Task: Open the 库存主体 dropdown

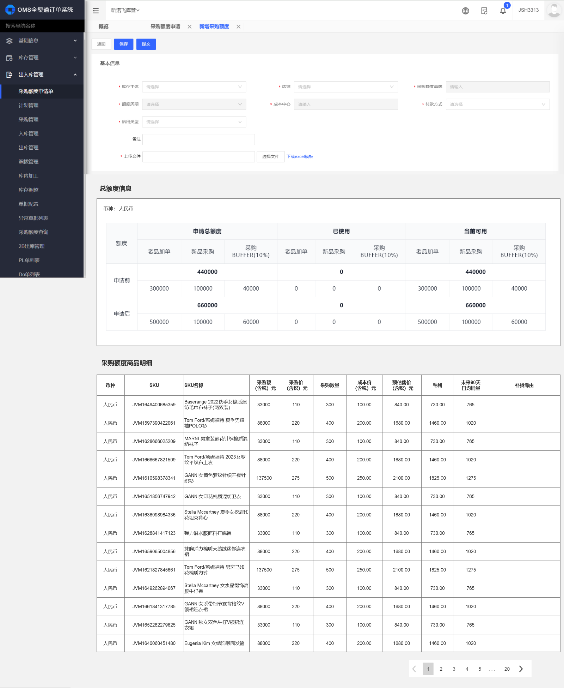Action: [194, 87]
